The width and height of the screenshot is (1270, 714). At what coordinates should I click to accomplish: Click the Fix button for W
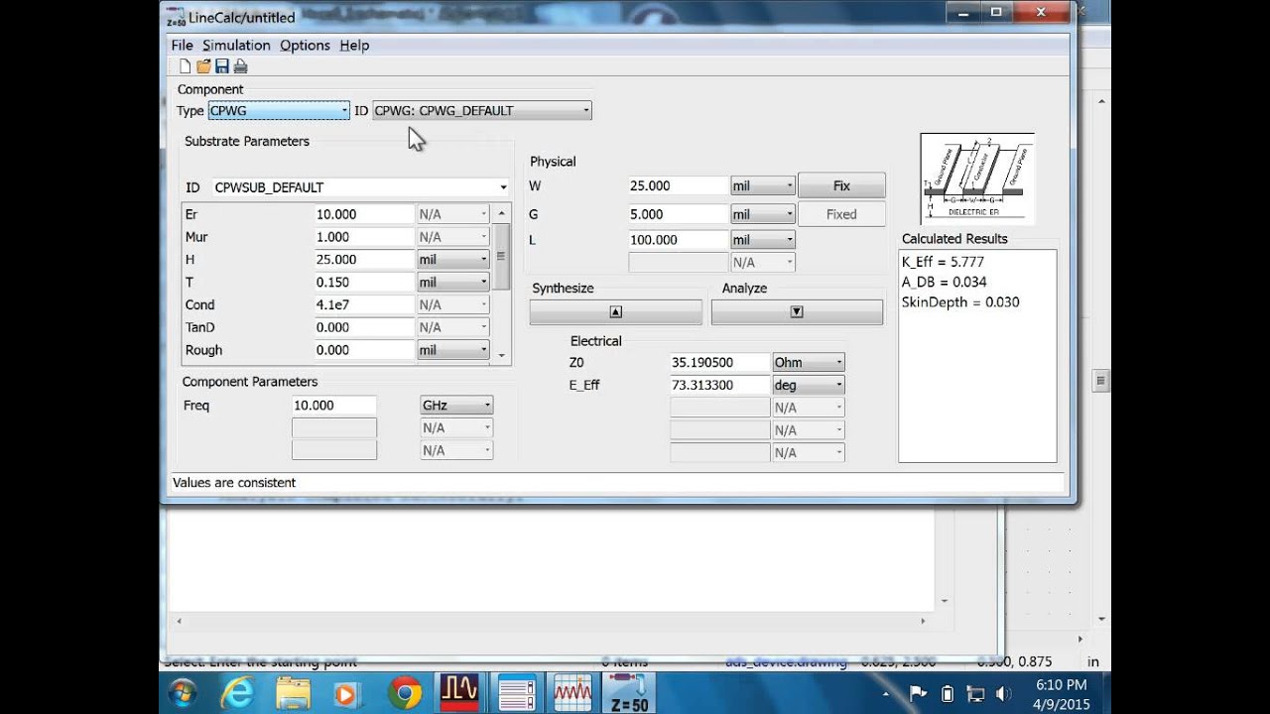(841, 185)
